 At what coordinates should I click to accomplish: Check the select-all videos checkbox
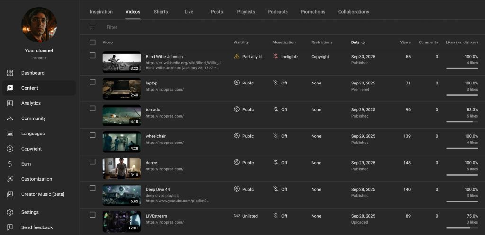point(92,42)
